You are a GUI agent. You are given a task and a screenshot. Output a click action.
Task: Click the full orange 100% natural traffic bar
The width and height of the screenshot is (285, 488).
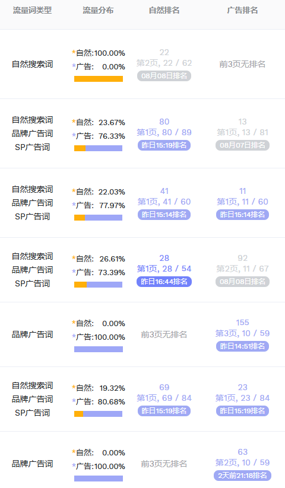(99, 79)
